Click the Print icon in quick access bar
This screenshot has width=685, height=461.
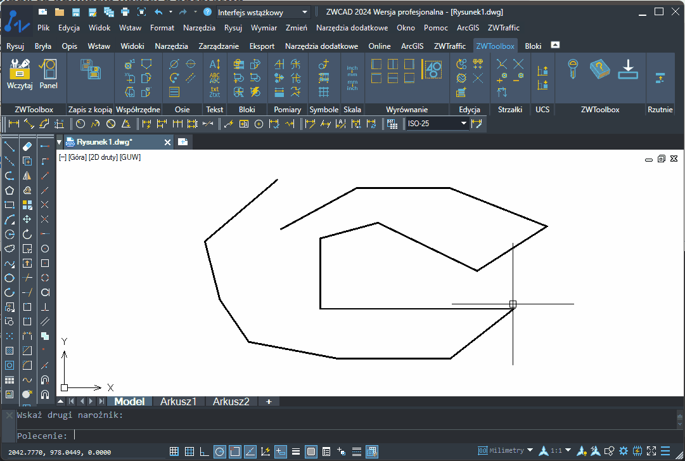click(125, 12)
